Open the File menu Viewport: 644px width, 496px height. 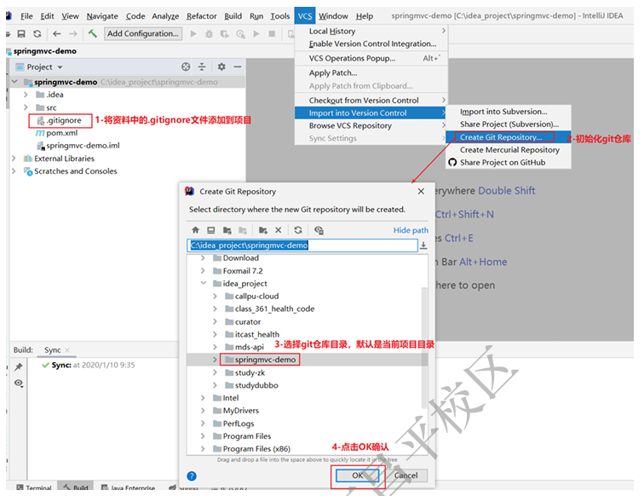pyautogui.click(x=26, y=16)
